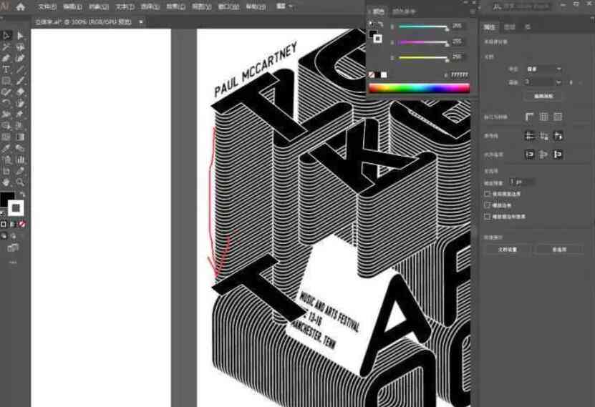Image resolution: width=595 pixels, height=407 pixels.
Task: Click the white swatch in Color panel
Action: [384, 75]
